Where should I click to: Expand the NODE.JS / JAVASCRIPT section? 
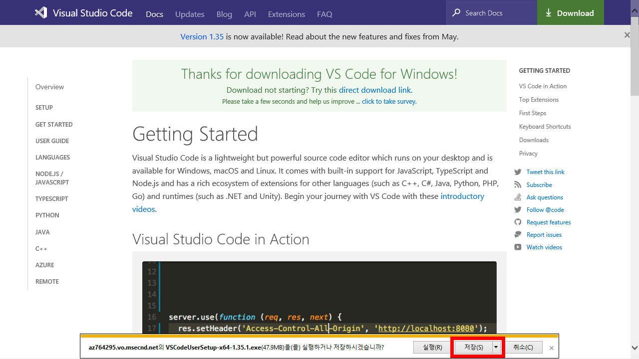pyautogui.click(x=52, y=178)
